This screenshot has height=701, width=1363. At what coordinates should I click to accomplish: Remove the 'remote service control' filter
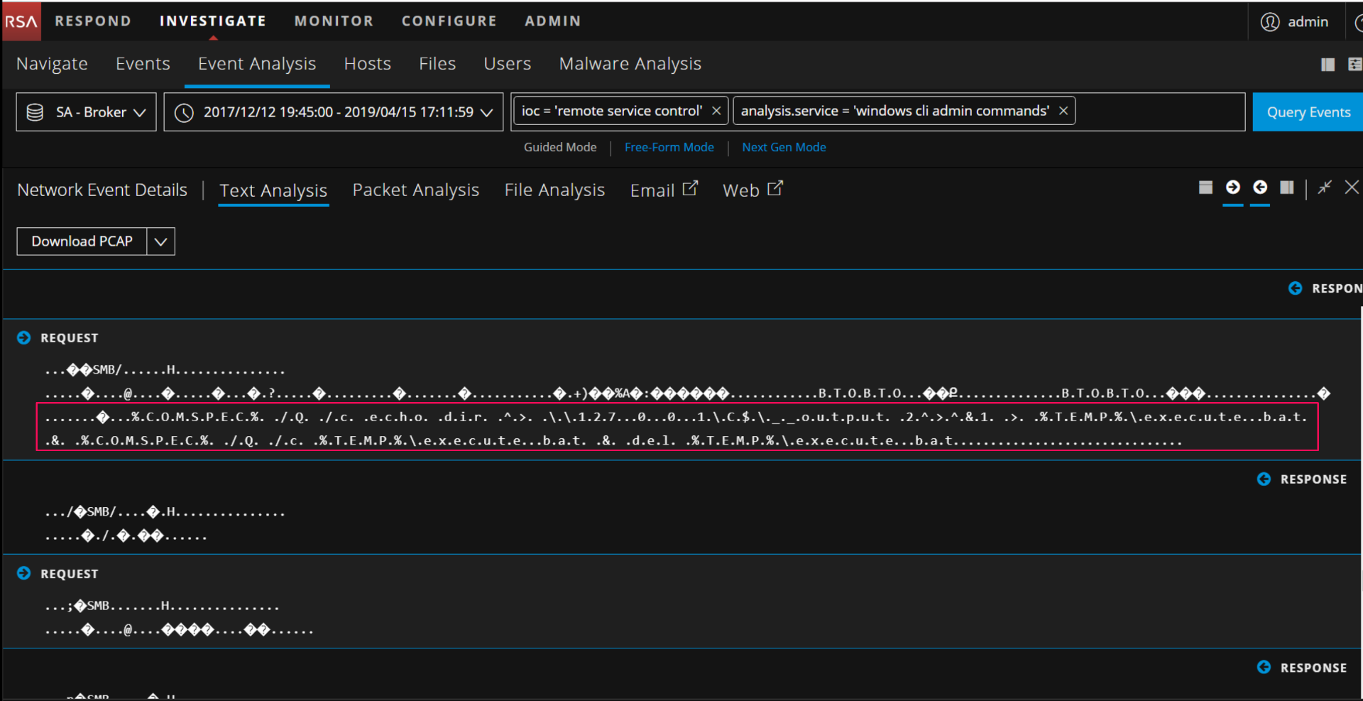pos(716,111)
